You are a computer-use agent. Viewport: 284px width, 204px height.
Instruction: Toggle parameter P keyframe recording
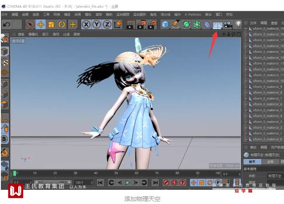tap(218, 183)
